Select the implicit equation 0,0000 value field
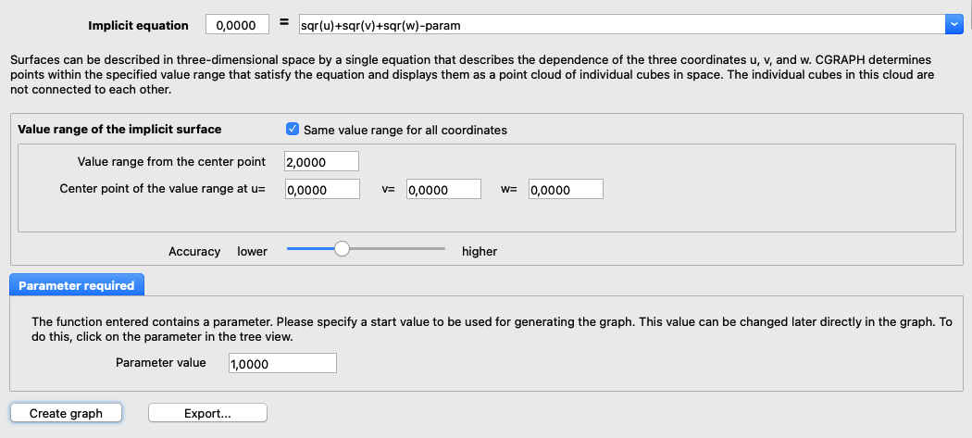The width and height of the screenshot is (972, 438). click(x=236, y=25)
